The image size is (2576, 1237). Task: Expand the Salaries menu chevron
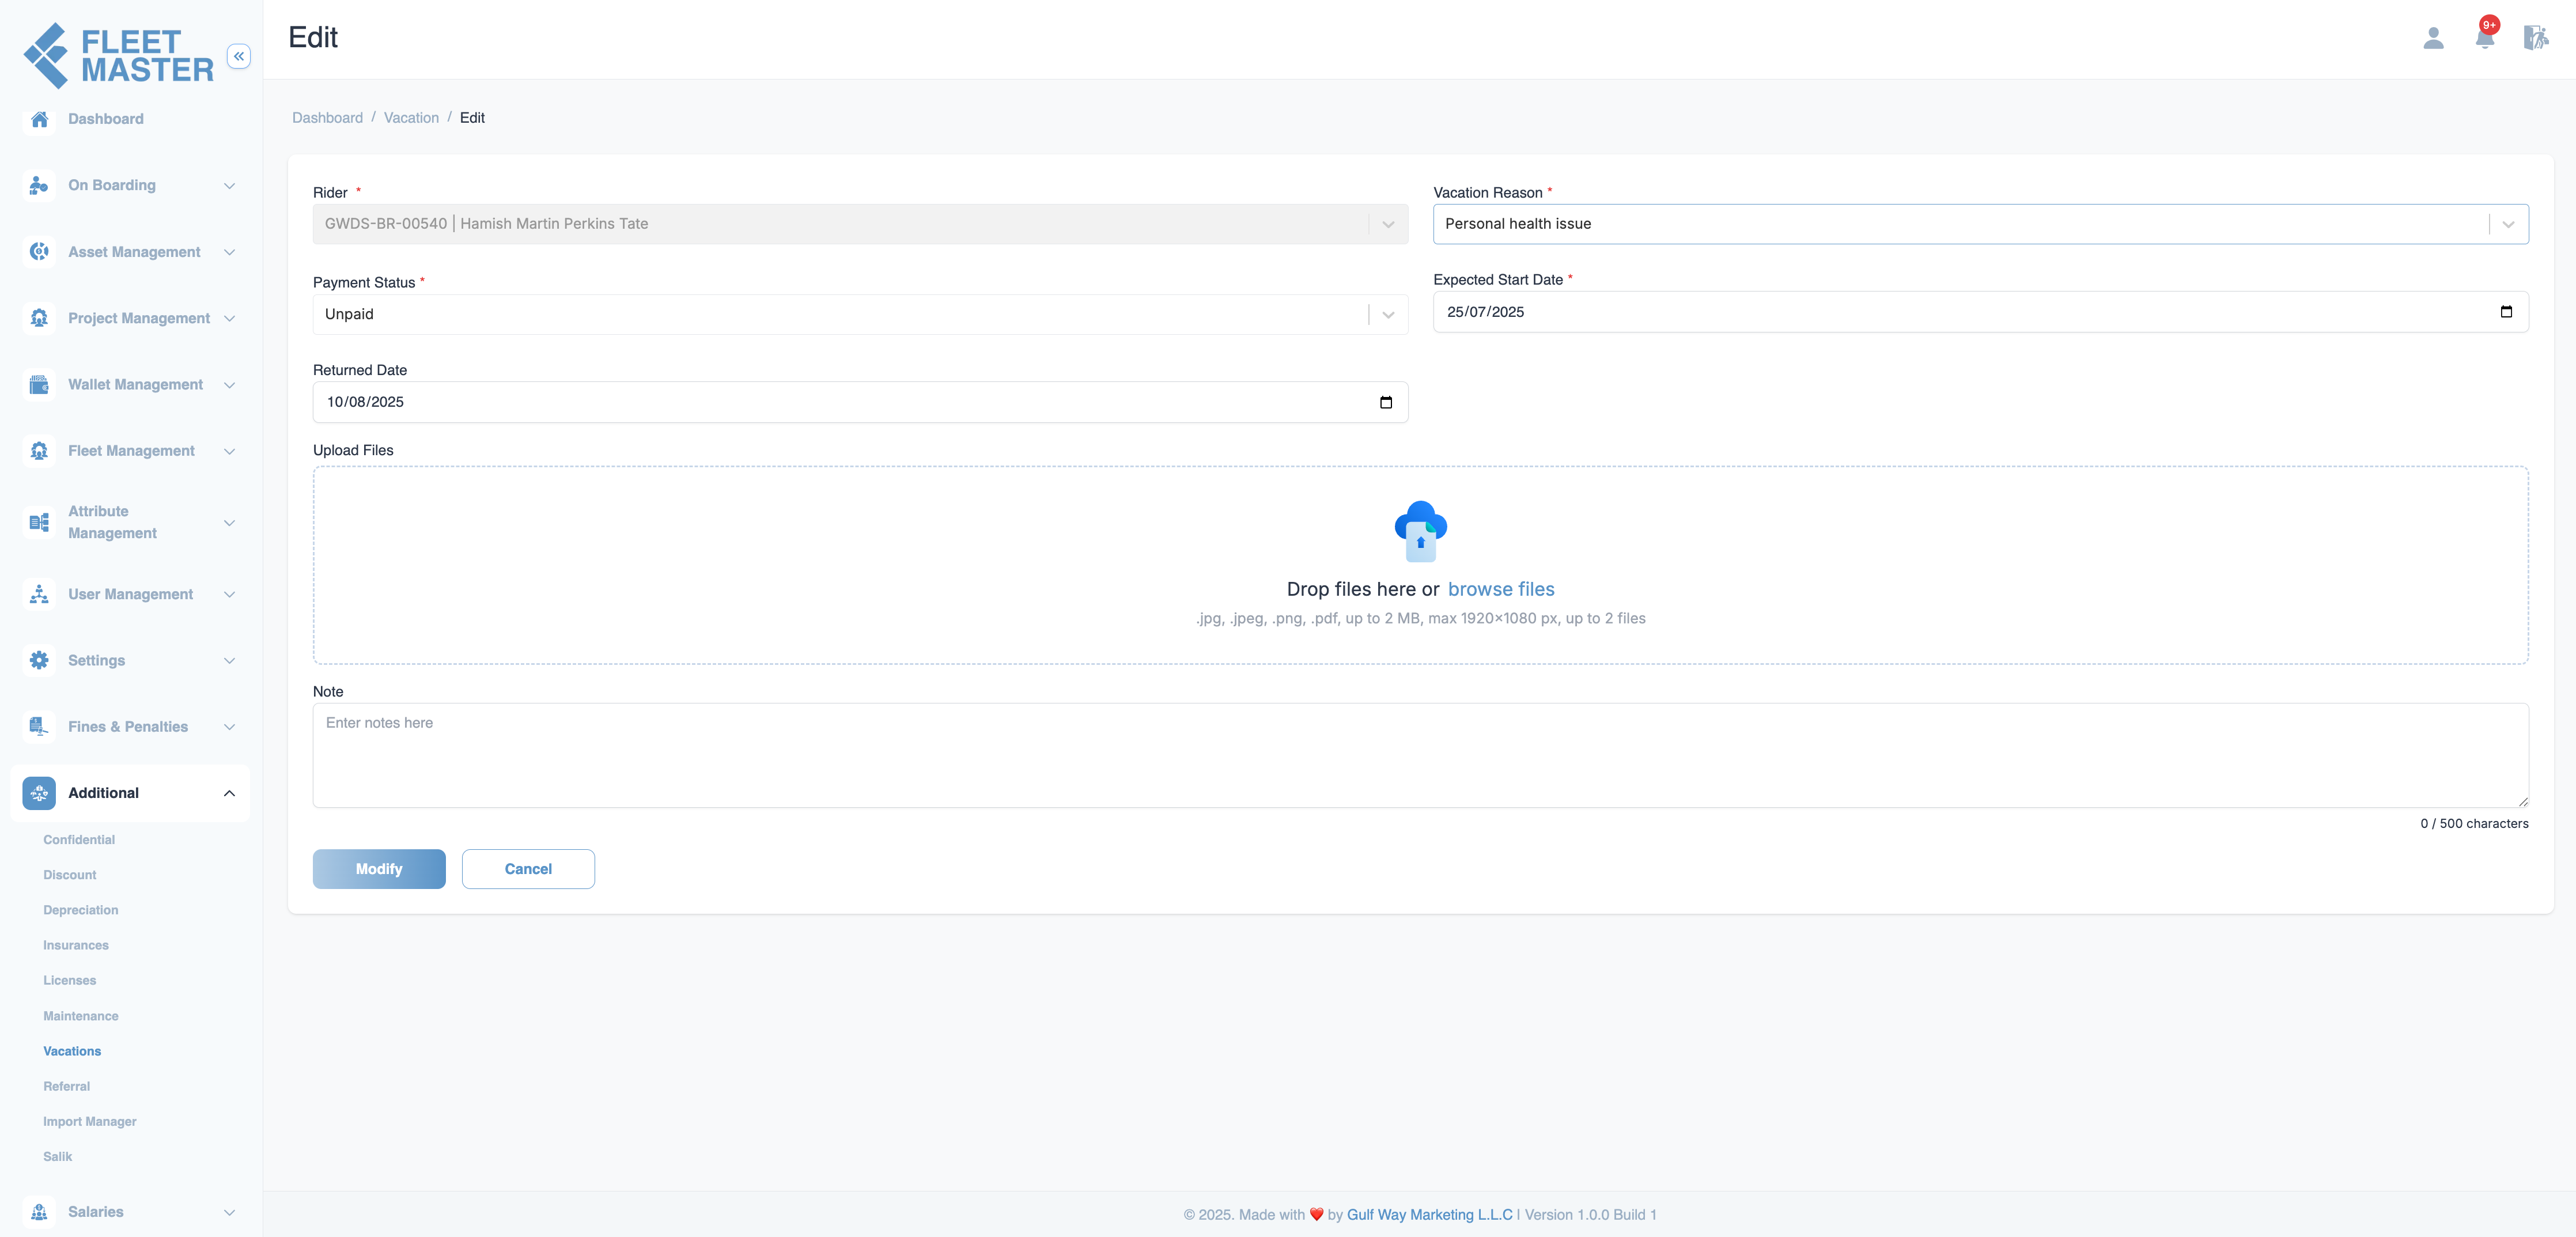(230, 1212)
